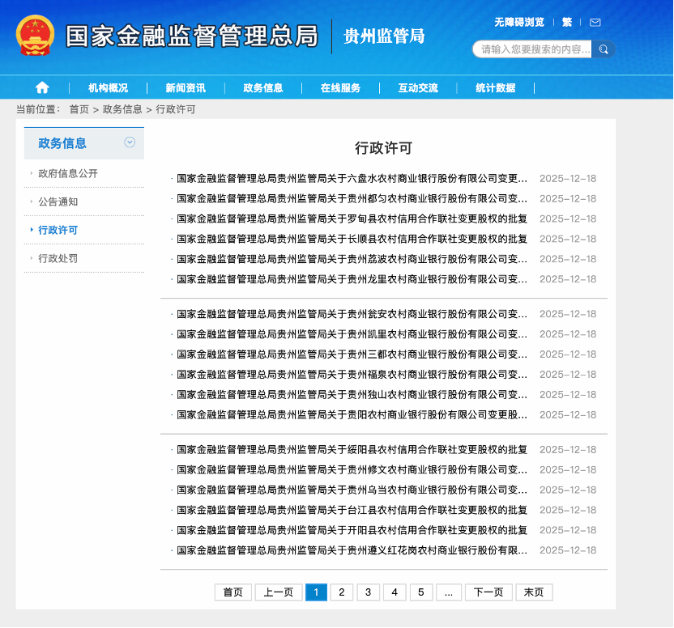Open the 互动交流 section
The height and width of the screenshot is (628, 674).
(416, 87)
